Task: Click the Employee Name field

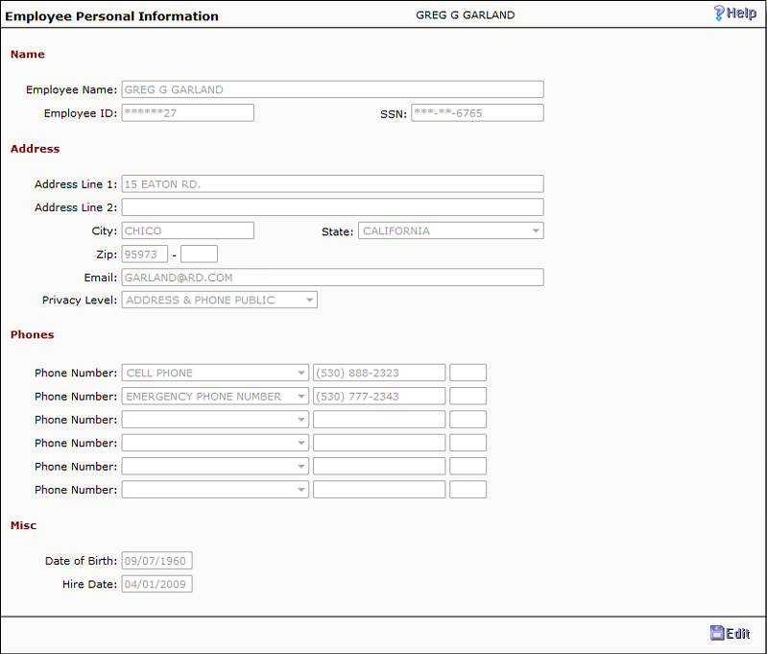Action: coord(332,90)
